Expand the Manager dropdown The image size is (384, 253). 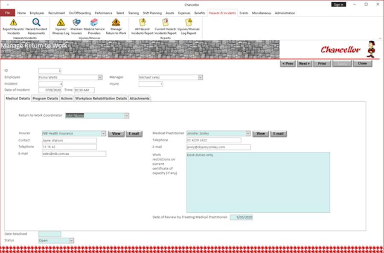[201, 77]
